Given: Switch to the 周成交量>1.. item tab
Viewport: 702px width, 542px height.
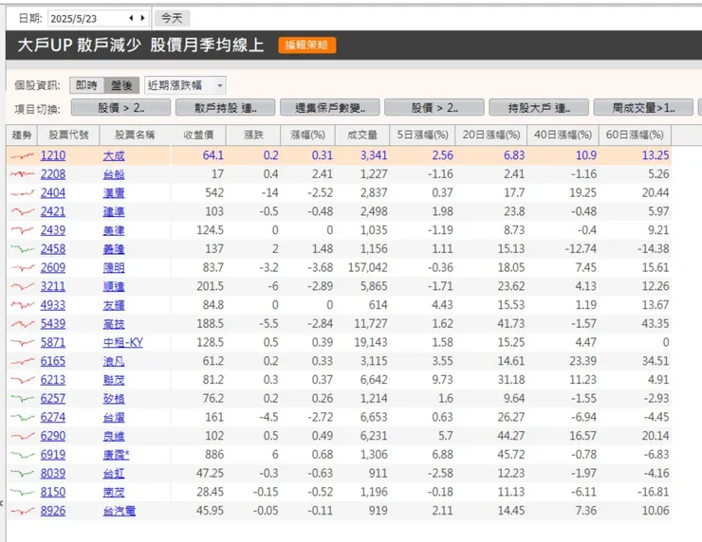Looking at the screenshot, I should [x=643, y=108].
